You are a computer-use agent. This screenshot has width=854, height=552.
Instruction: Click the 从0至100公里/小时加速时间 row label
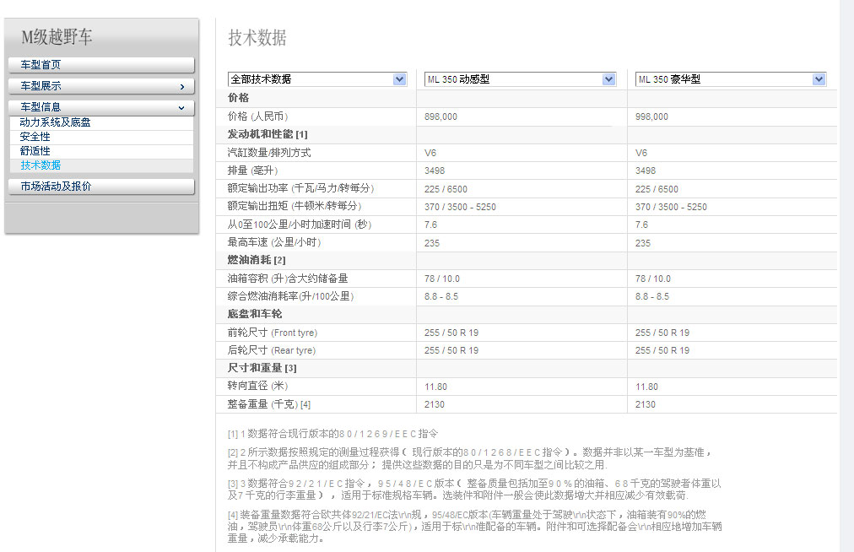coord(299,224)
